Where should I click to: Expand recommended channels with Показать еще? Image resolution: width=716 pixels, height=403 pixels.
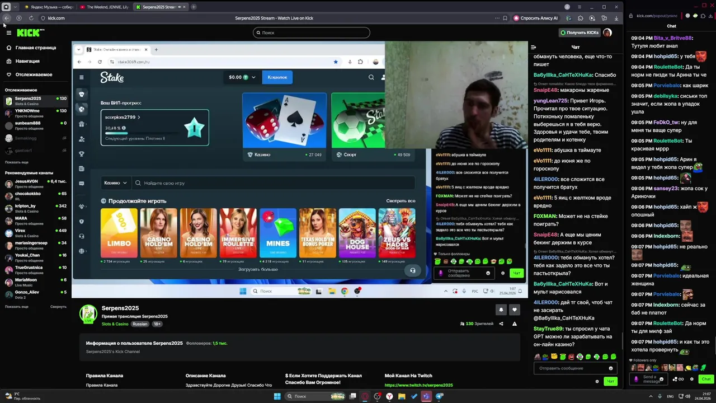click(x=17, y=307)
